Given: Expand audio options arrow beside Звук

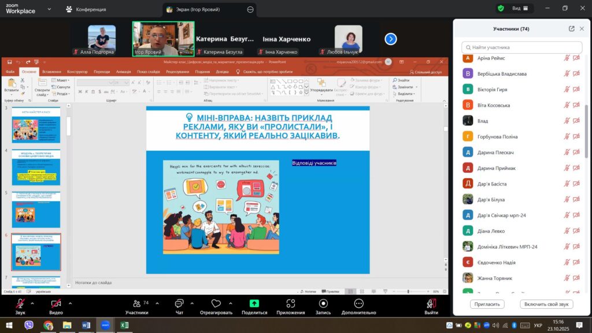Looking at the screenshot, I should pos(35,303).
